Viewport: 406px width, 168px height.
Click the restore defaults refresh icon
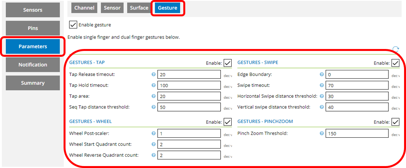[x=395, y=49]
